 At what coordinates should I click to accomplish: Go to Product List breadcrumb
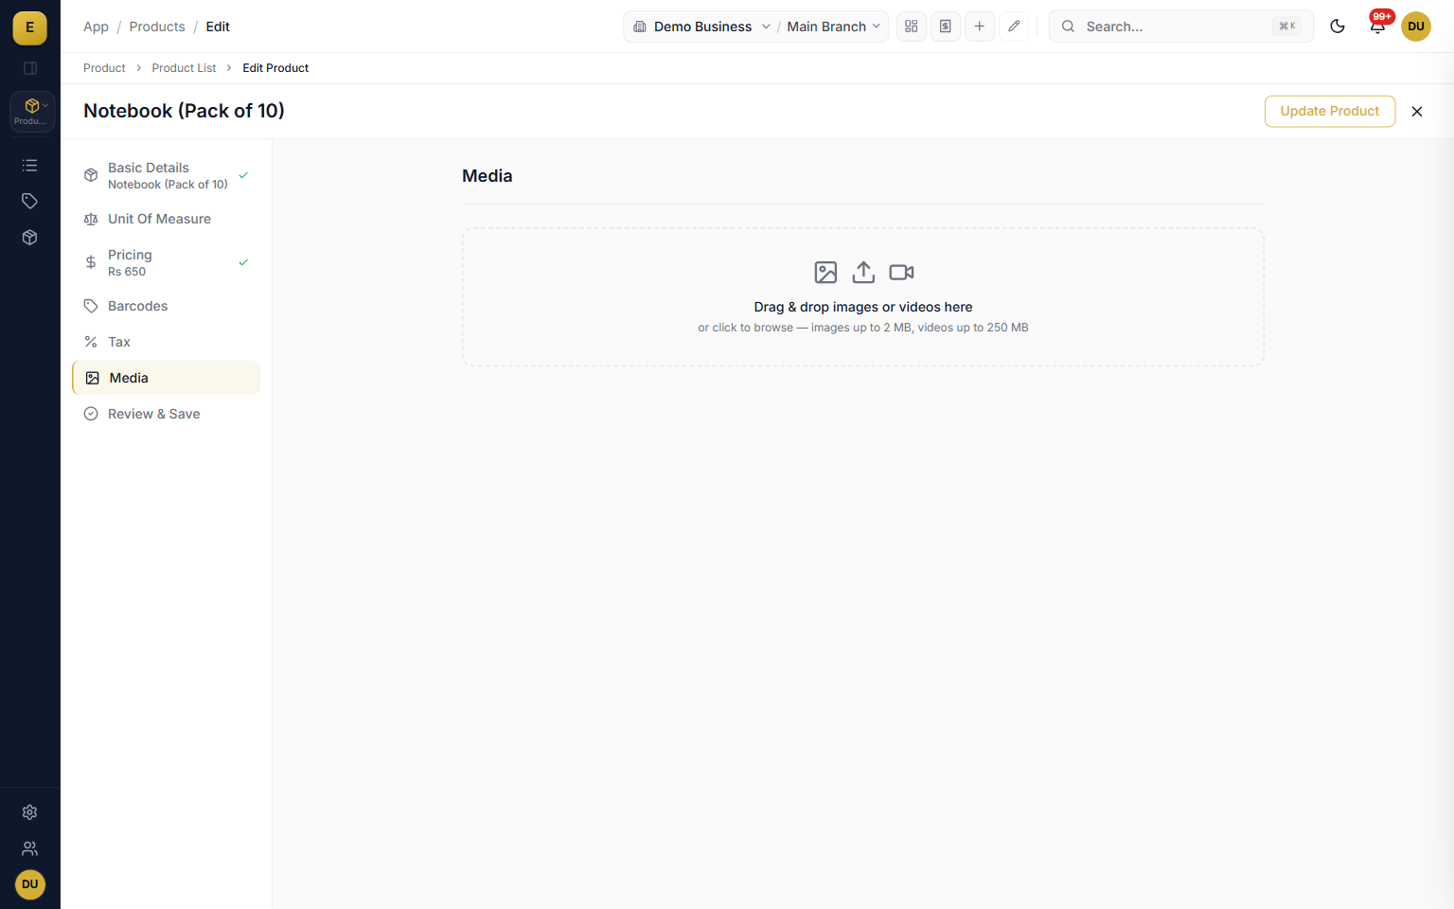(x=184, y=68)
